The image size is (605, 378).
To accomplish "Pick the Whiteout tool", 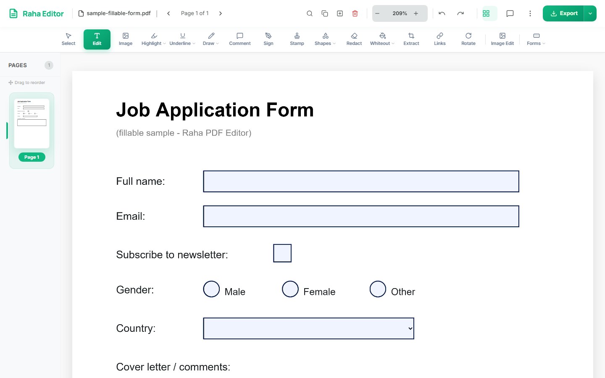I will click(380, 39).
